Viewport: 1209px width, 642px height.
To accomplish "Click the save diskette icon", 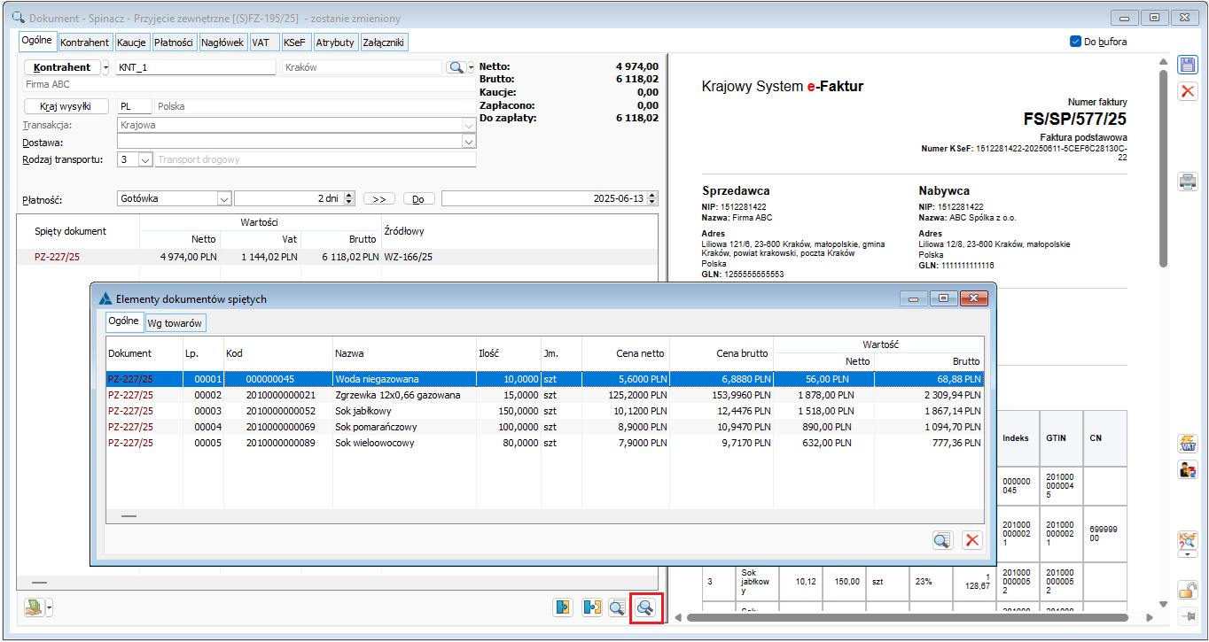I will click(x=1187, y=65).
